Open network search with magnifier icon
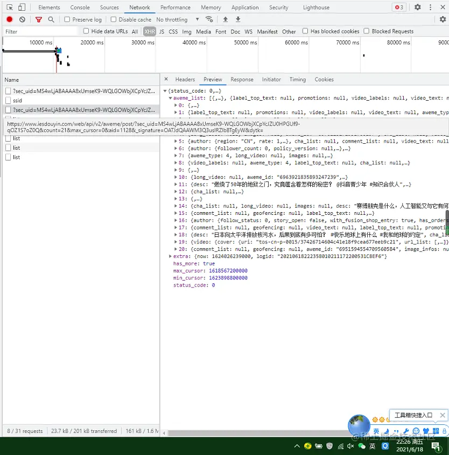 tap(51, 19)
